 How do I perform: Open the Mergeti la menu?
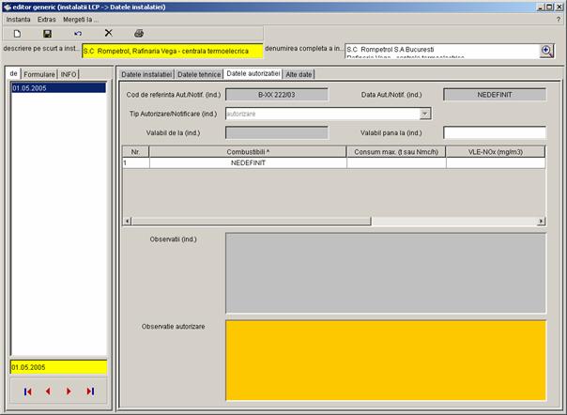pyautogui.click(x=81, y=19)
